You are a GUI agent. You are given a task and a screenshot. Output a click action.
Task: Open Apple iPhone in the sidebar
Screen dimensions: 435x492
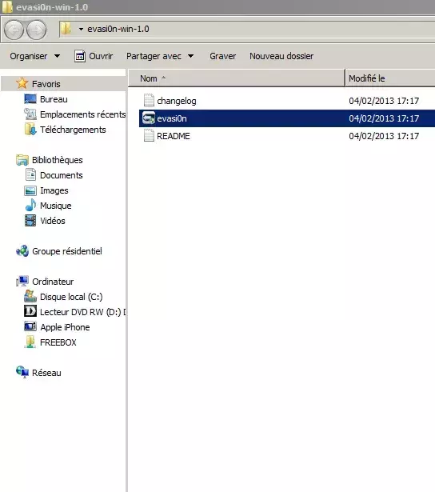coord(65,327)
